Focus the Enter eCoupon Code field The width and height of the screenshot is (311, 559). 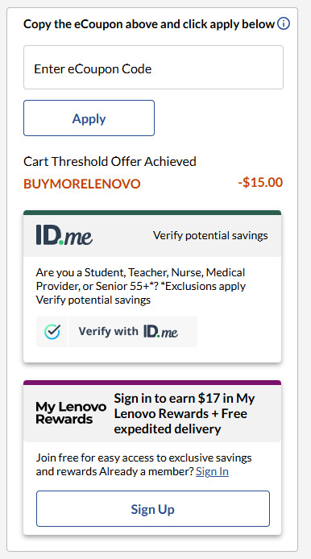coord(153,68)
